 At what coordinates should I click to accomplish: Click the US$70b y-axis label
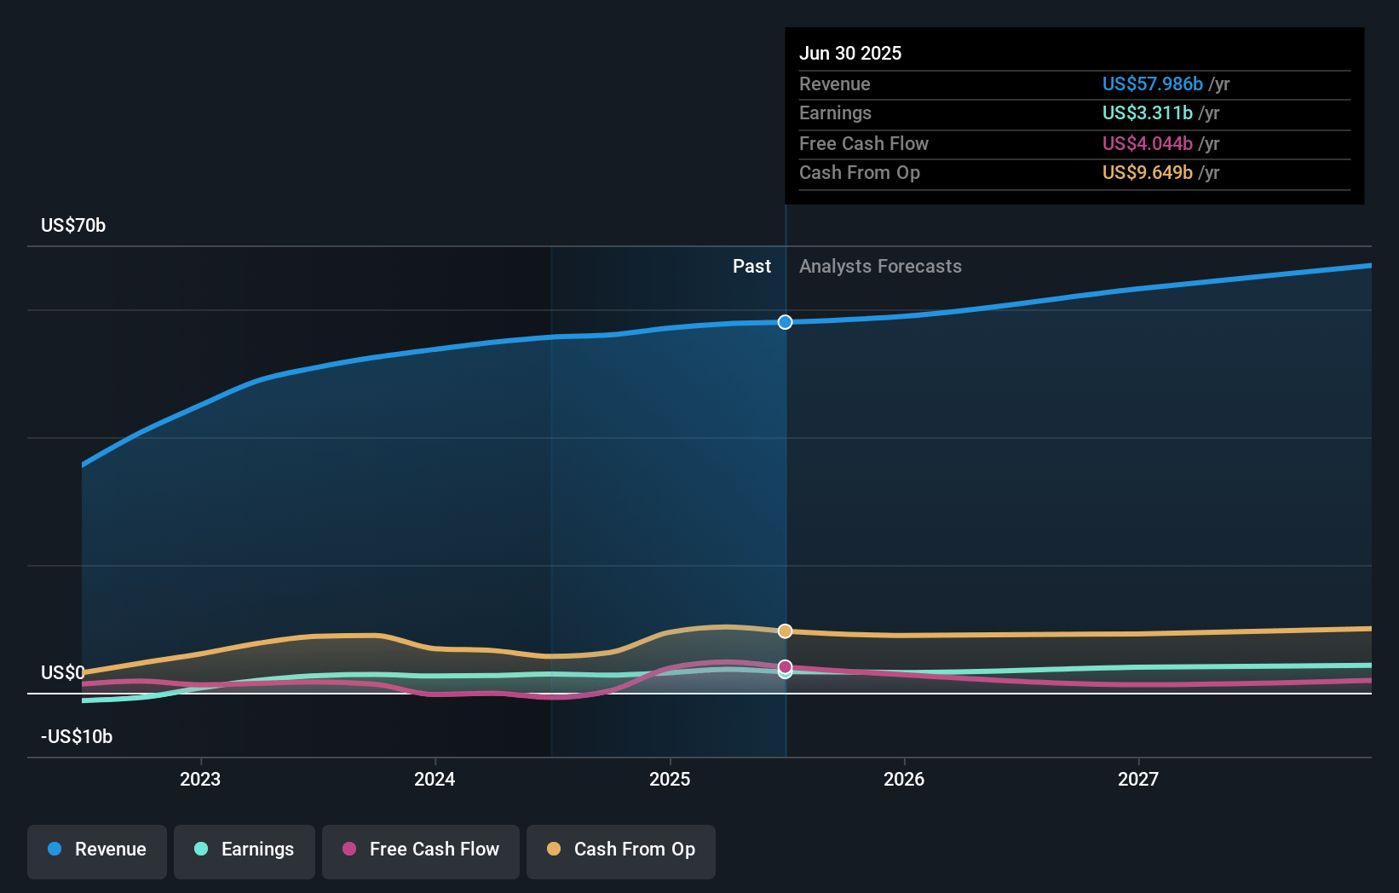click(x=73, y=226)
